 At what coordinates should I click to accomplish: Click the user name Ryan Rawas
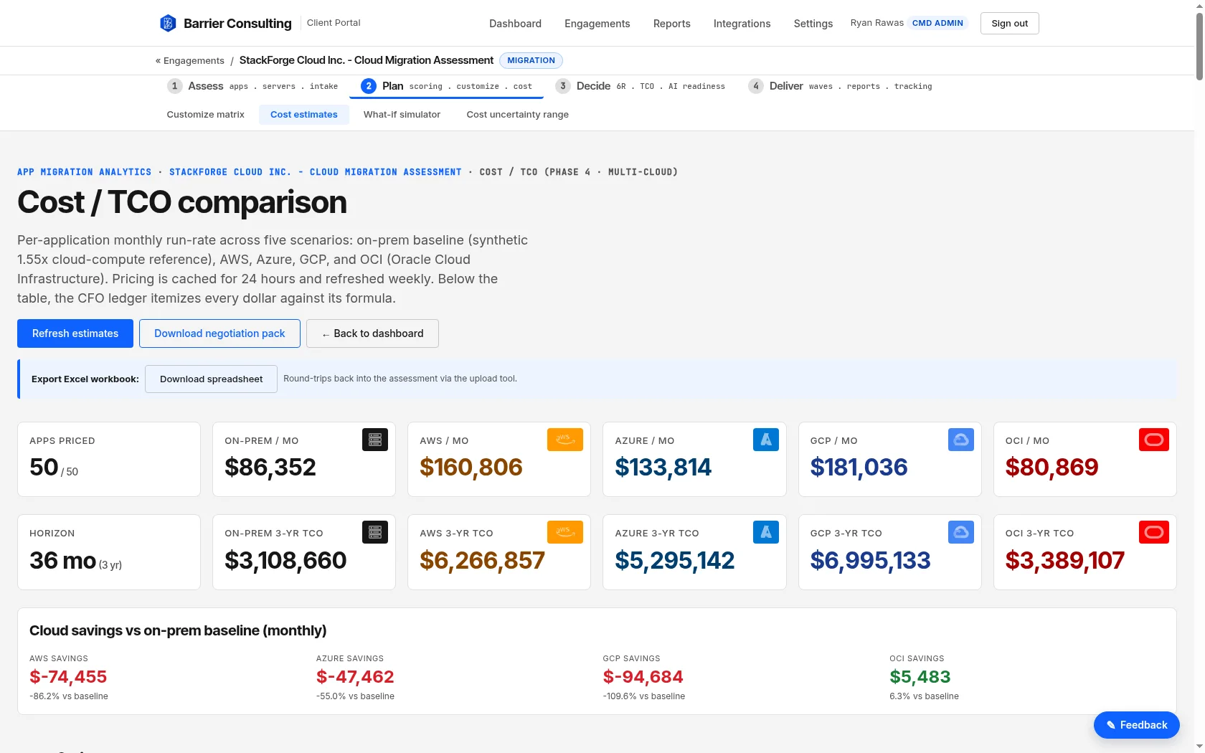pos(876,23)
